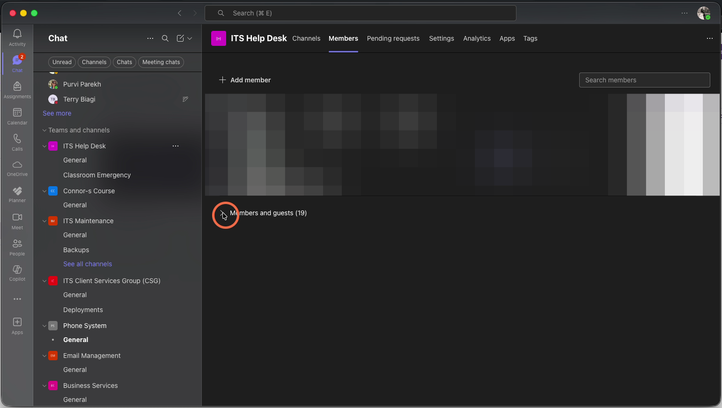Expand Members and guests (19) section
This screenshot has height=408, width=722.
point(222,213)
